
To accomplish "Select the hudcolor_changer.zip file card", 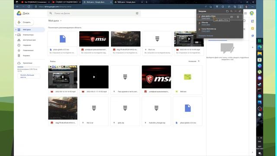I will (x=156, y=111).
